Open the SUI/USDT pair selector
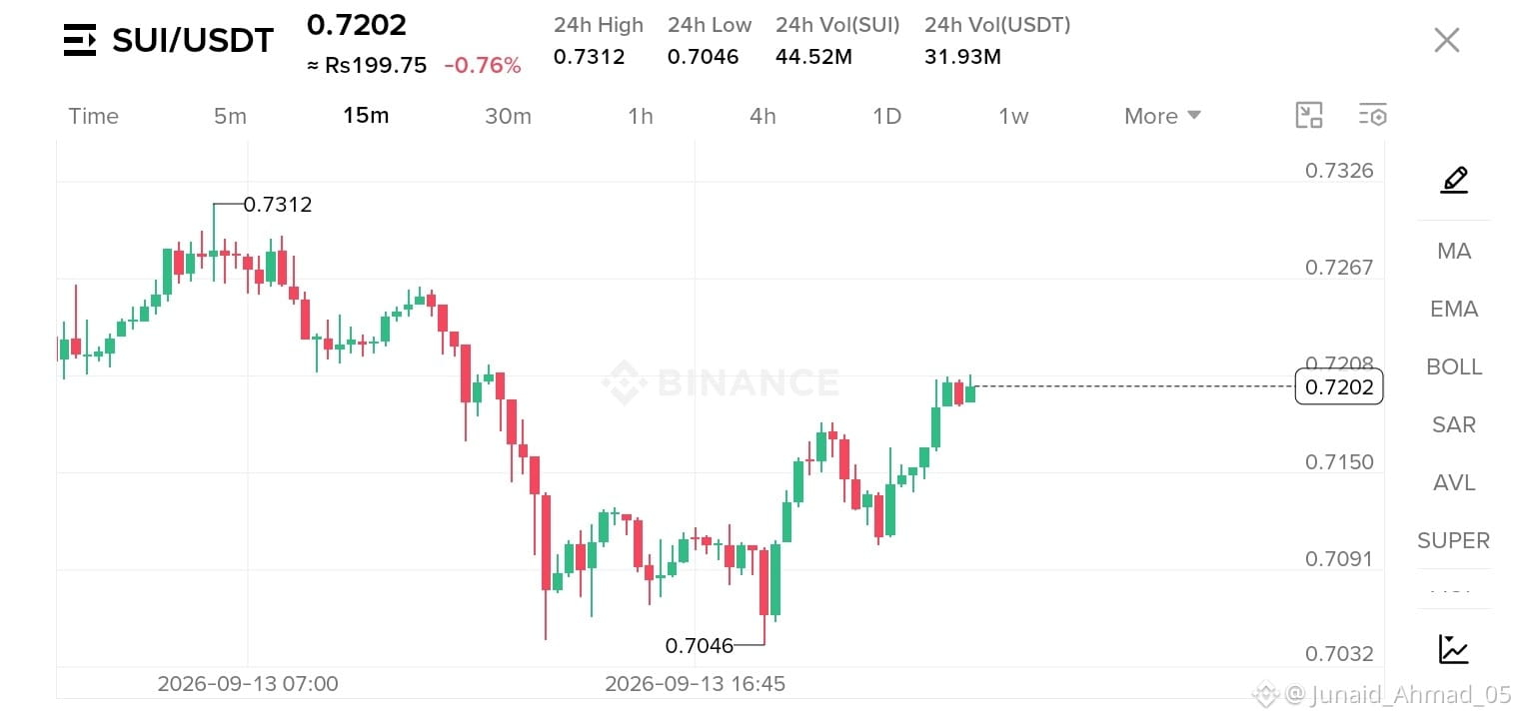Screen dimensions: 1519x719 pyautogui.click(x=193, y=41)
